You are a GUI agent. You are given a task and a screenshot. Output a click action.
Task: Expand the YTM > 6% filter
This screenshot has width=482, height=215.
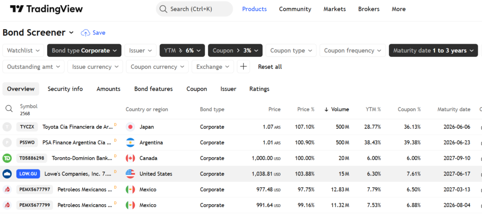click(x=182, y=51)
